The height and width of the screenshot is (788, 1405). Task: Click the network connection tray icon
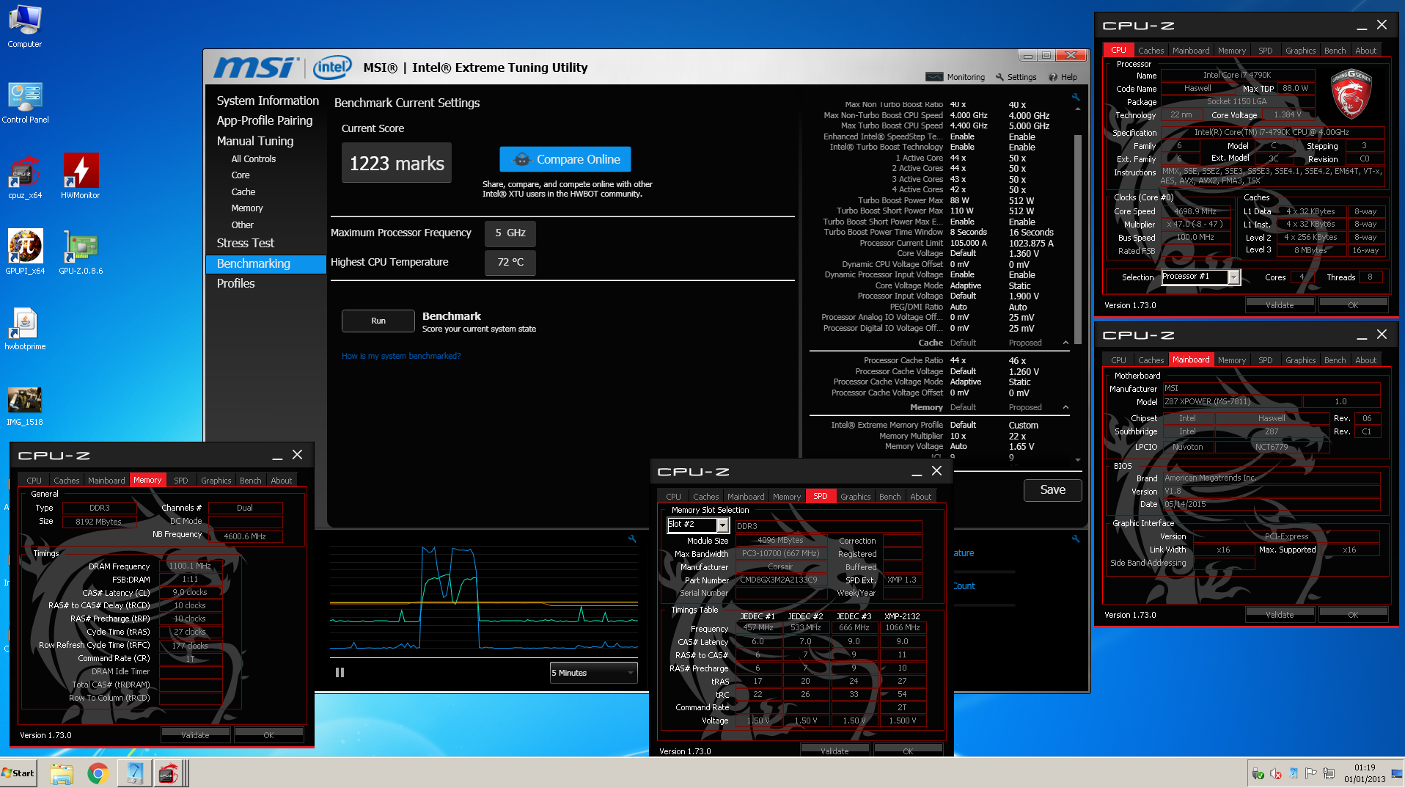click(x=1329, y=774)
